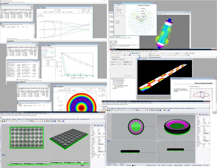Click Cible Positionner button in ring-model Rhino
The height and width of the screenshot is (168, 217).
[x=206, y=141]
